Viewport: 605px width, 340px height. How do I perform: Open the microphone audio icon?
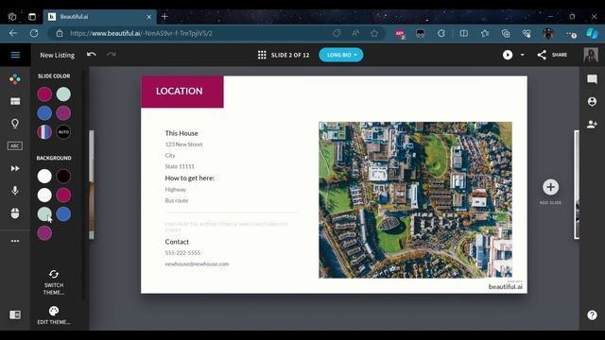pos(15,191)
